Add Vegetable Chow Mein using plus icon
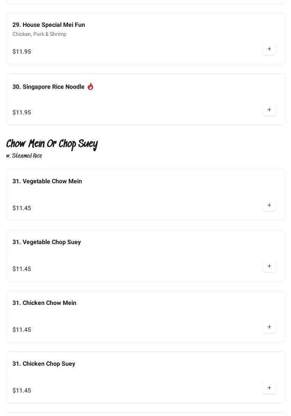This screenshot has height=416, width=291. pos(269,205)
